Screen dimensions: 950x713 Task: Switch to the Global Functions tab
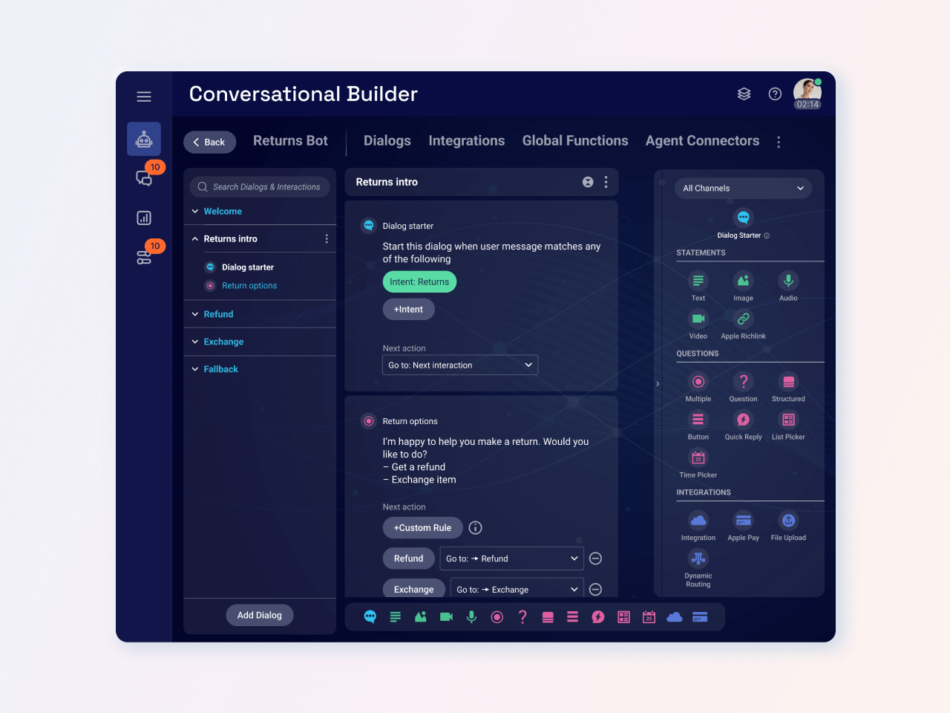pyautogui.click(x=575, y=141)
